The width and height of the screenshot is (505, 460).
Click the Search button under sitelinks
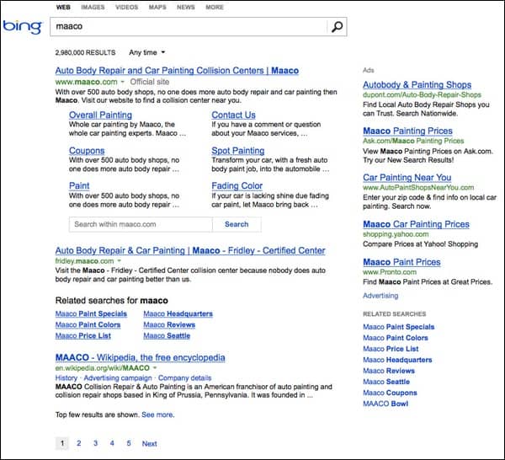(x=237, y=224)
